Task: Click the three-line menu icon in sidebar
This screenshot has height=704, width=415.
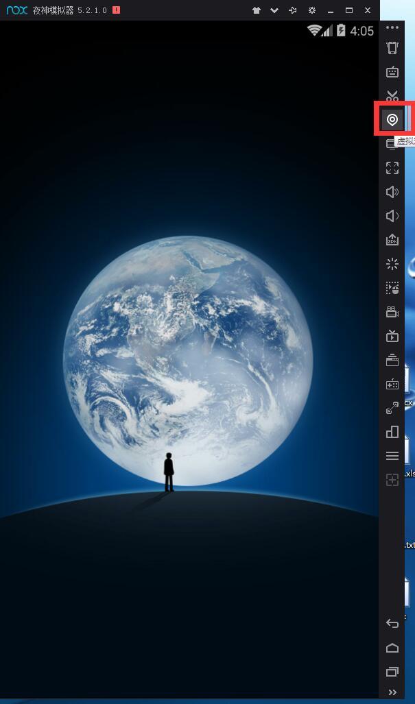Action: coord(392,456)
